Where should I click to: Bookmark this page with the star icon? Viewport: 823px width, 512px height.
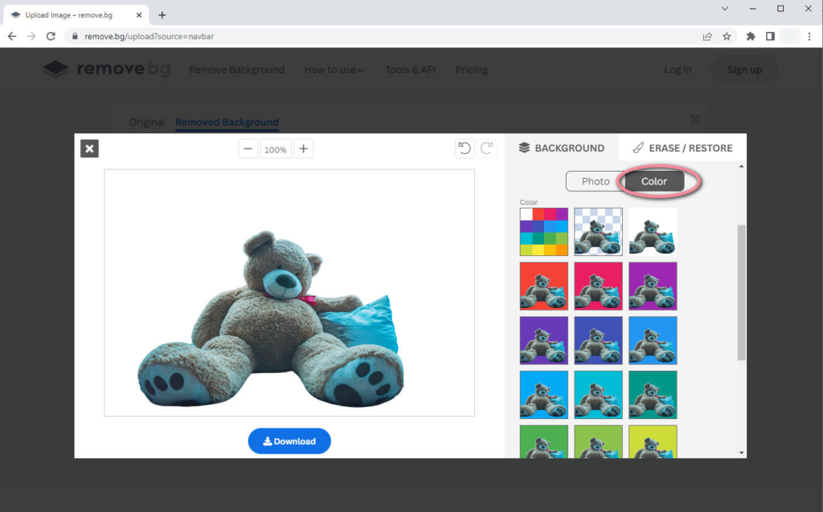click(727, 36)
